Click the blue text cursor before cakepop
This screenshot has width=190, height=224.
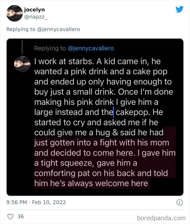click(113, 112)
